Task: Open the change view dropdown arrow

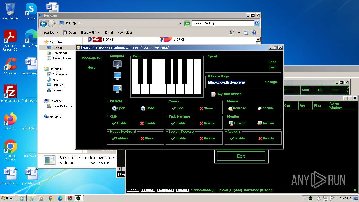Action: click(x=239, y=33)
